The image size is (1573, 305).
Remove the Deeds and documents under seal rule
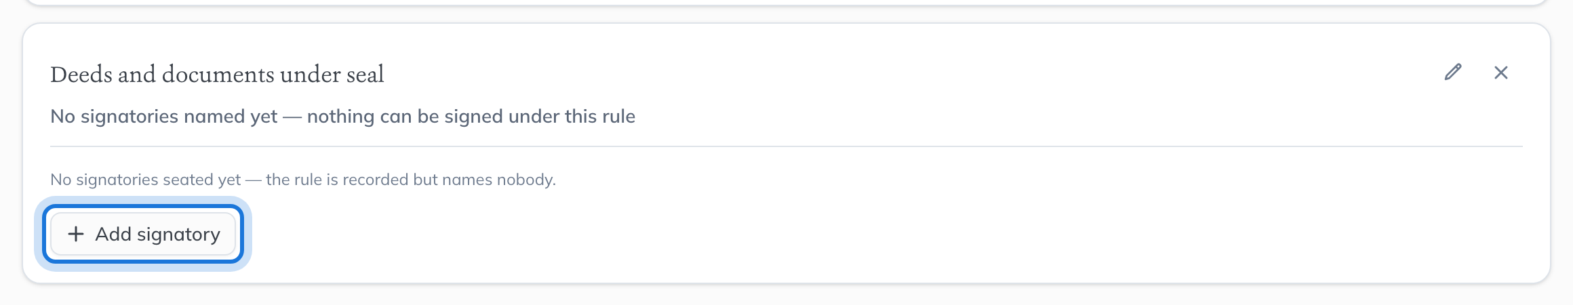[x=1501, y=73]
